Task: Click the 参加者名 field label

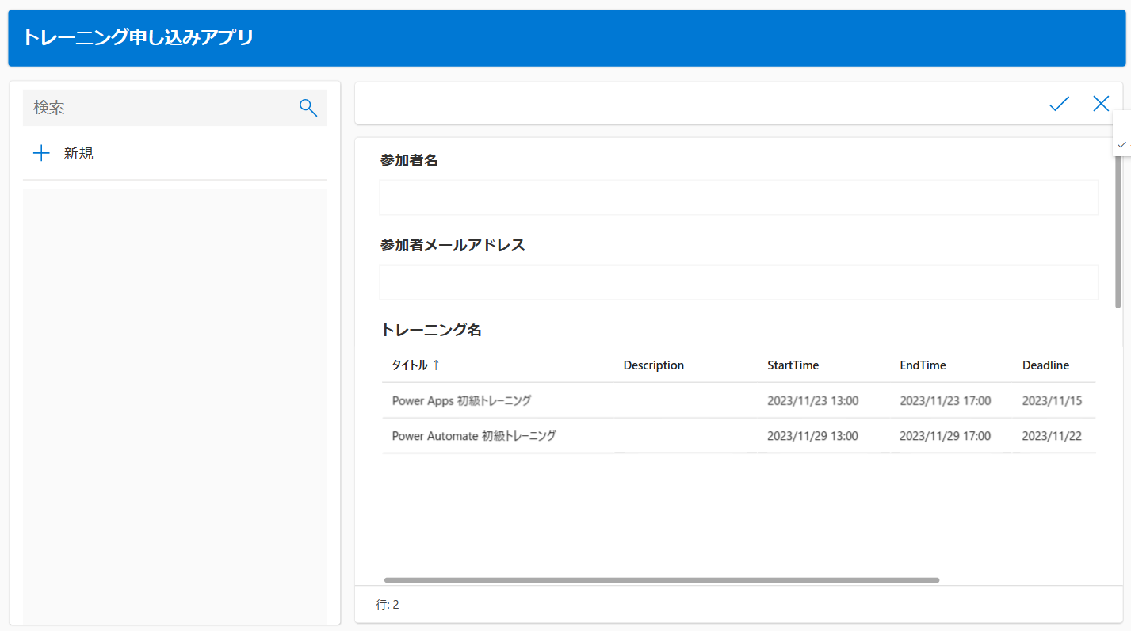Action: (x=409, y=161)
